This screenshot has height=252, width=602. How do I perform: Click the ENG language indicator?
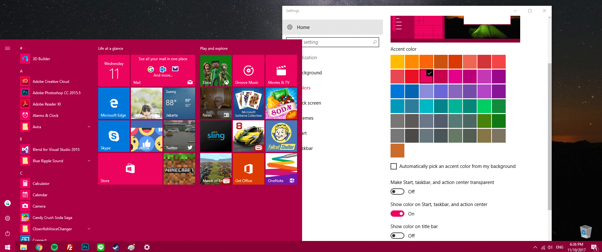(x=560, y=247)
